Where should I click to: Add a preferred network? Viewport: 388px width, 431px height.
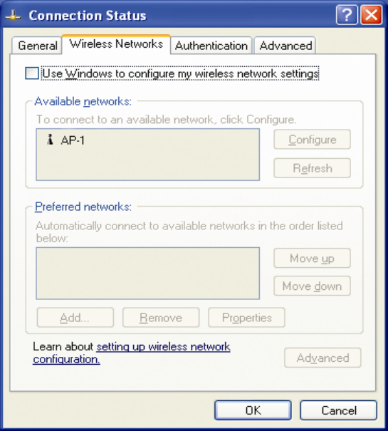click(75, 318)
